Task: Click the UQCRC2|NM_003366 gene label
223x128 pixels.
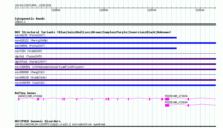Action: pyautogui.click(x=30, y=96)
